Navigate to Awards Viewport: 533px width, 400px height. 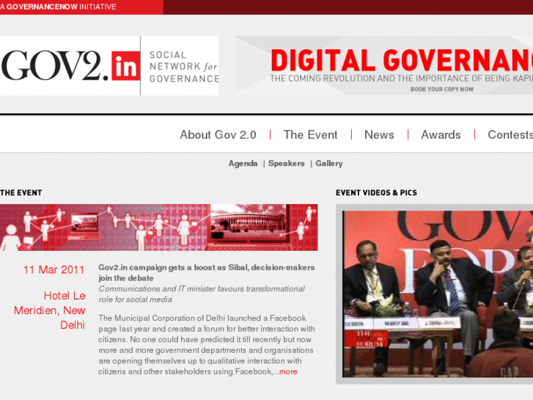tap(441, 135)
